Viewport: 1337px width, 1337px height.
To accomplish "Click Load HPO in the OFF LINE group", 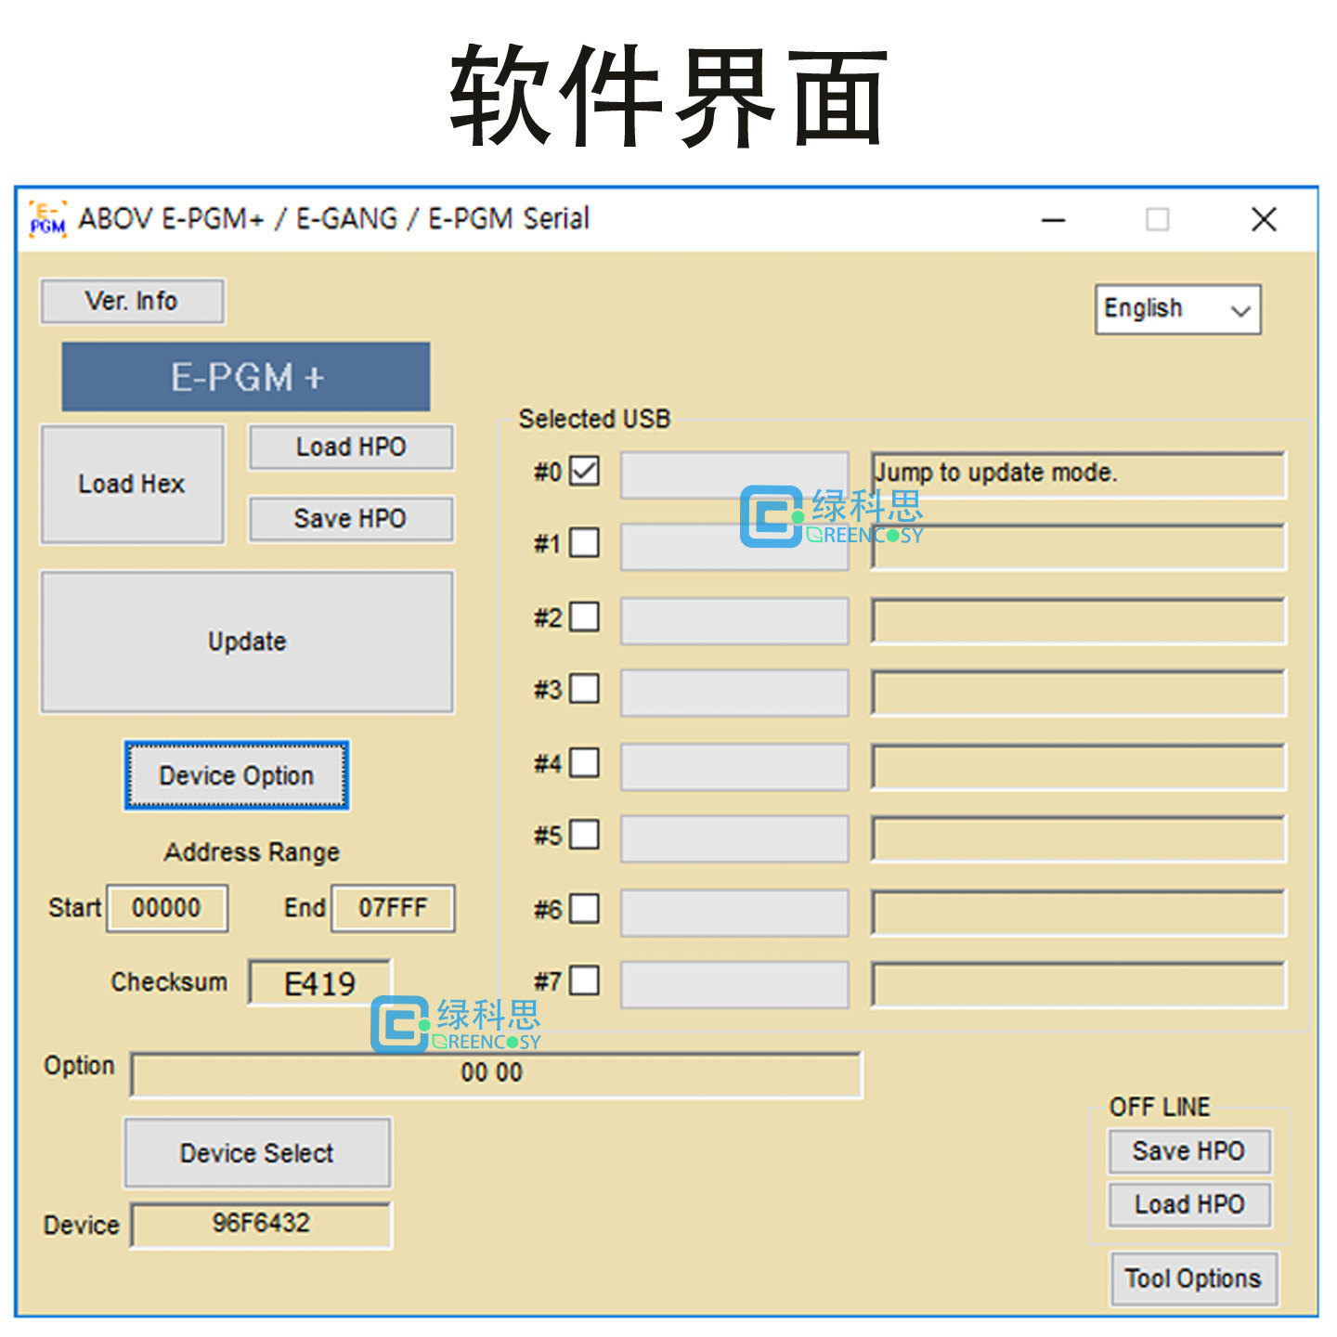I will coord(1189,1204).
